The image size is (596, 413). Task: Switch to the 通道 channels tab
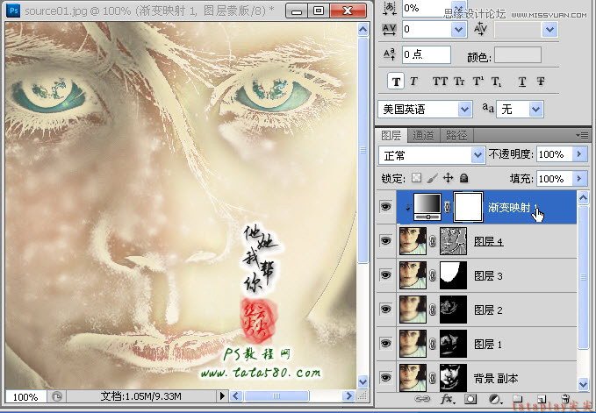pyautogui.click(x=423, y=135)
